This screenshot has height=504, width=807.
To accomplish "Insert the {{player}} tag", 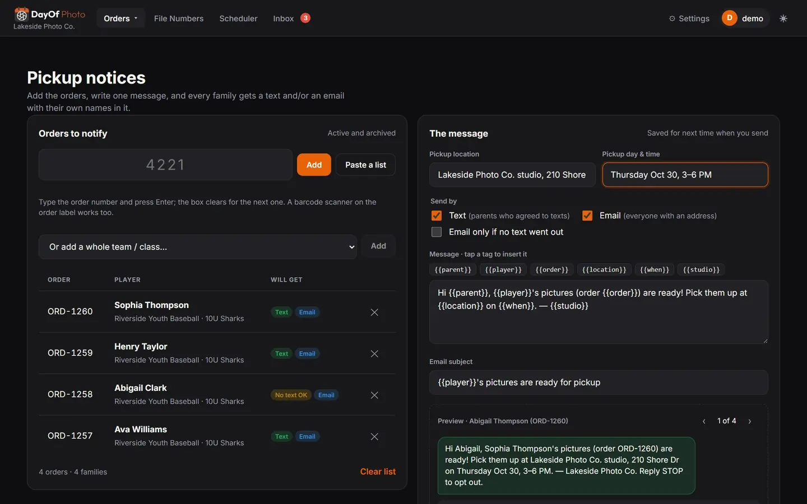I will 503,269.
